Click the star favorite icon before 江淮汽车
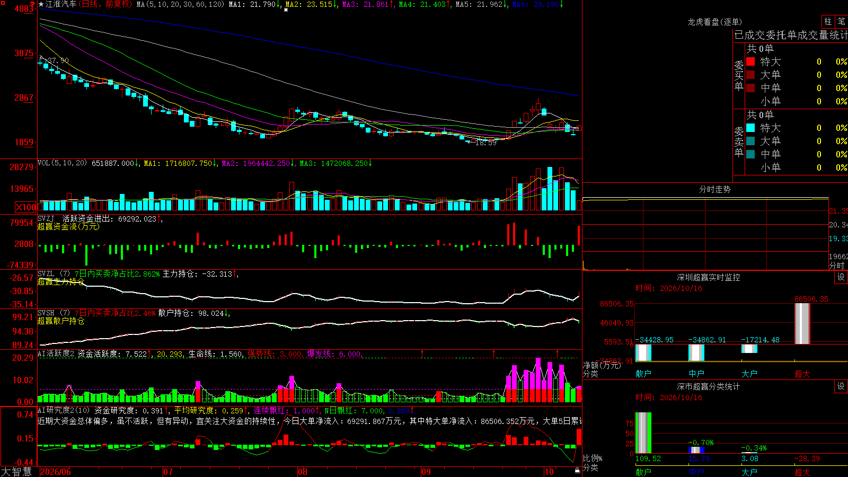 (x=41, y=4)
